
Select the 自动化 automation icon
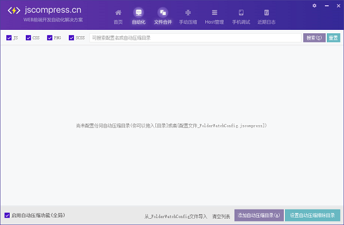(x=139, y=13)
